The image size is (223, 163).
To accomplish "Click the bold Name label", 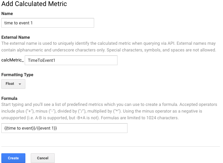I will (7, 13).
